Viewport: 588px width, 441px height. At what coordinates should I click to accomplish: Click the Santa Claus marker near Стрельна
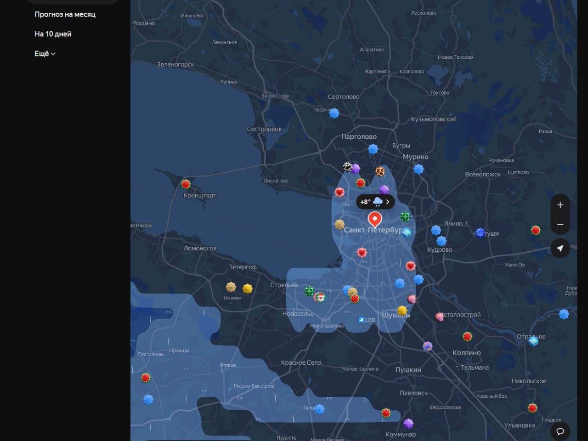tap(319, 297)
